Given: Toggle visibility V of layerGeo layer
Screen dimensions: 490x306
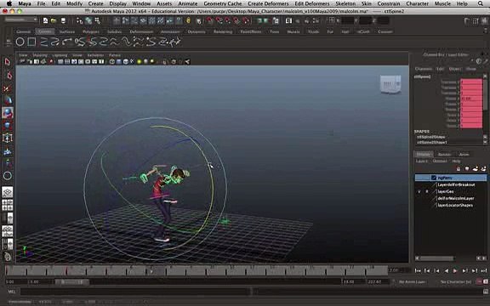Looking at the screenshot, I should click(419, 191).
